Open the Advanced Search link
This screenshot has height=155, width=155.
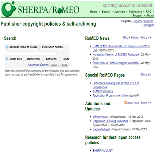(38, 65)
